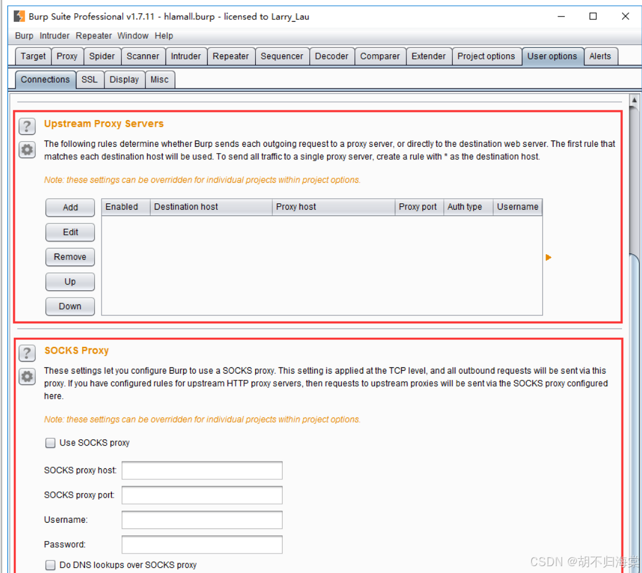Open help for Upstream Proxy Servers

[27, 126]
